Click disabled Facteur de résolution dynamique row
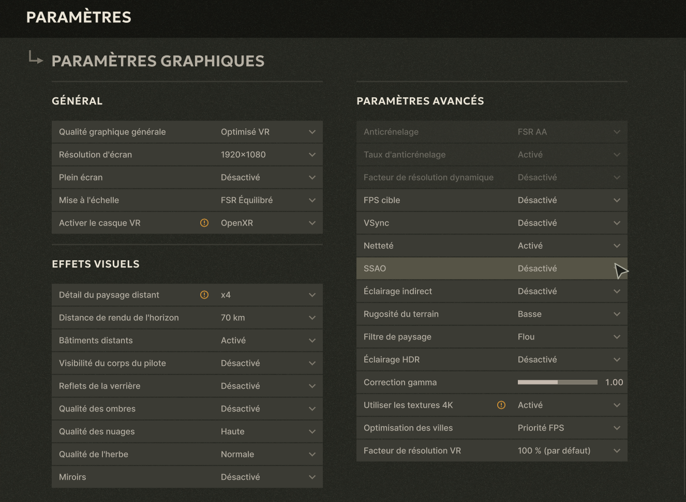 click(x=492, y=178)
